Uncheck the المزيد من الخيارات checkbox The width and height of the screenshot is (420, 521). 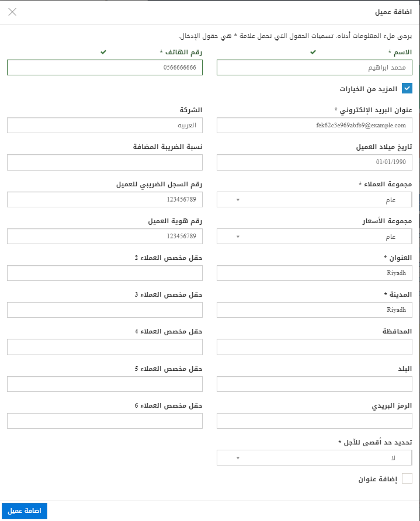coord(407,89)
